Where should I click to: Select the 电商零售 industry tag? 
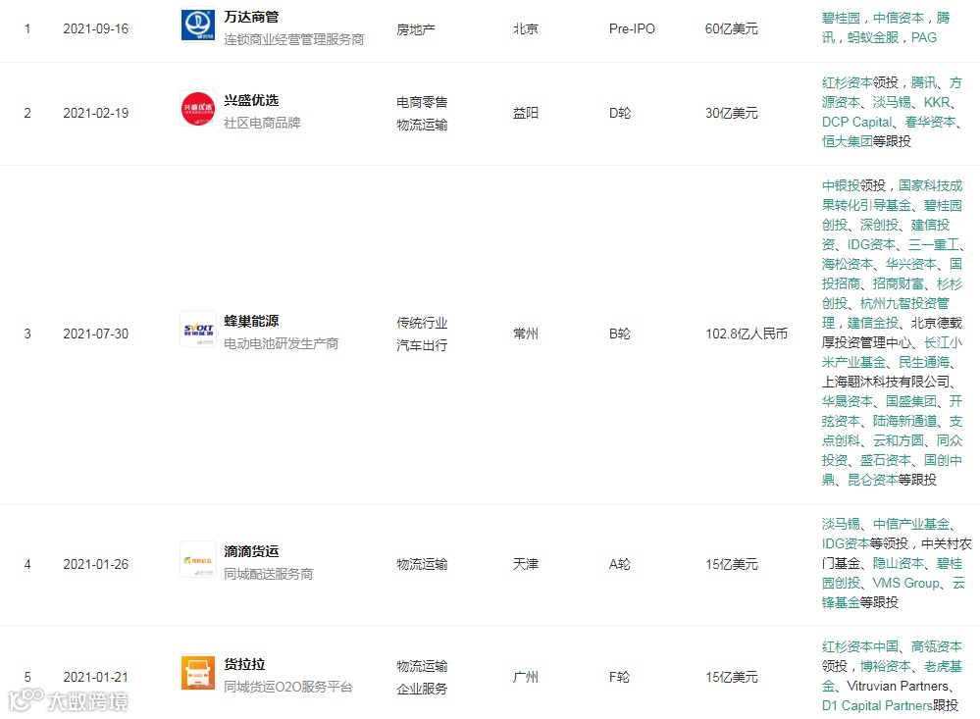(x=422, y=102)
